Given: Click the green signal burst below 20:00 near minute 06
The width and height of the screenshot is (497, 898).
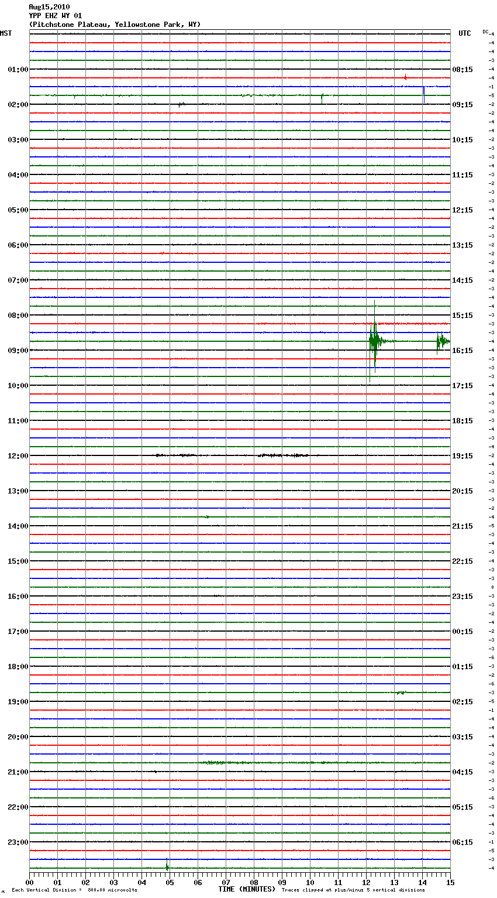Looking at the screenshot, I should [x=222, y=762].
